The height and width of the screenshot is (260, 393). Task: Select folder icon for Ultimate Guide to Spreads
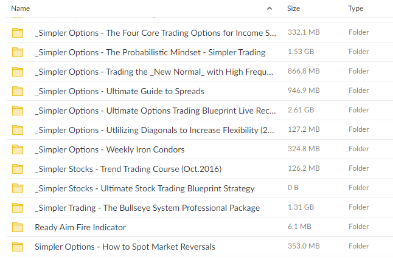pyautogui.click(x=18, y=91)
